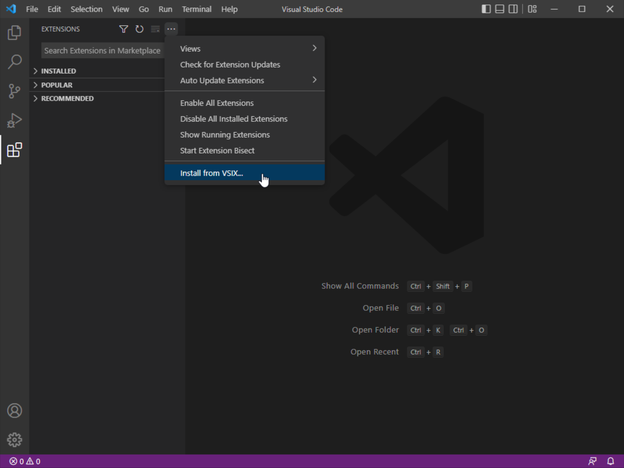Image resolution: width=624 pixels, height=468 pixels.
Task: Click the VS Code logo in title bar
Action: [11, 9]
